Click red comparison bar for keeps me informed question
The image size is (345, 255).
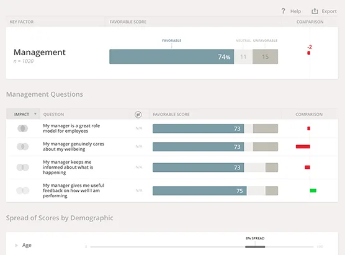click(307, 168)
